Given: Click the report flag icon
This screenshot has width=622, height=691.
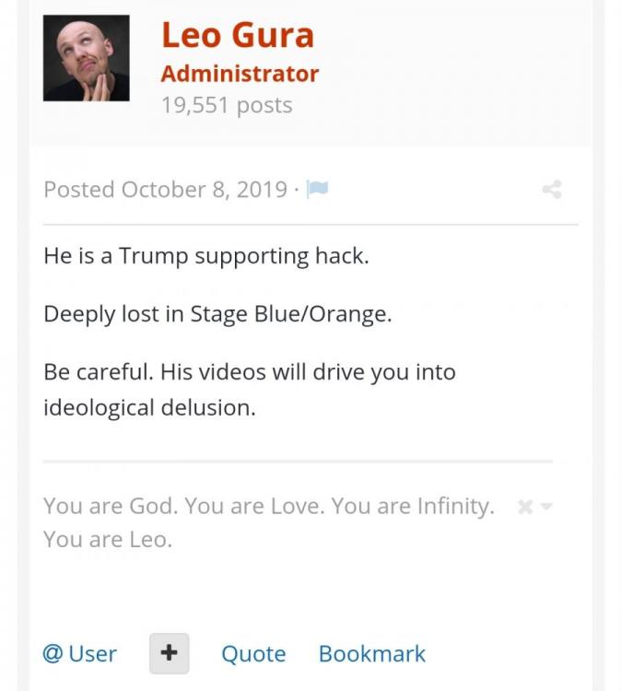Looking at the screenshot, I should click(318, 190).
